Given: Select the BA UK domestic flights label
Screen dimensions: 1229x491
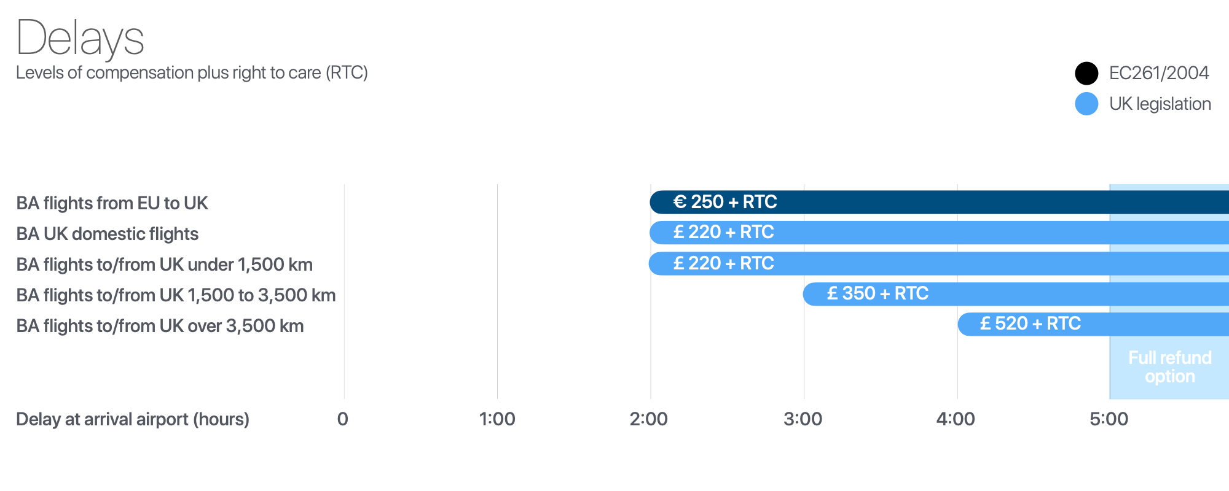Looking at the screenshot, I should (x=107, y=234).
